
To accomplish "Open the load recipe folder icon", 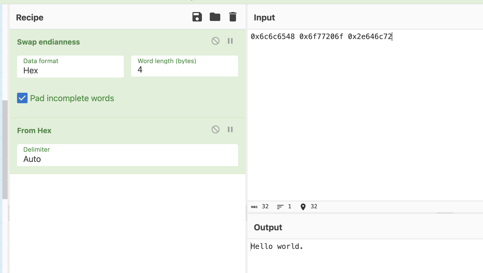I will click(x=215, y=17).
